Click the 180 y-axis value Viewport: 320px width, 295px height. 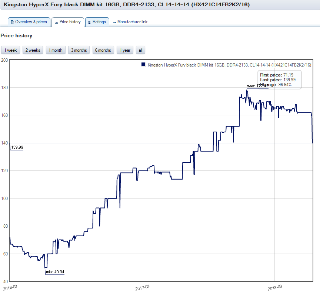click(x=4, y=88)
